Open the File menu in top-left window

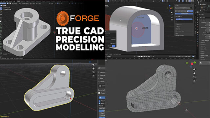(x=2, y=1)
